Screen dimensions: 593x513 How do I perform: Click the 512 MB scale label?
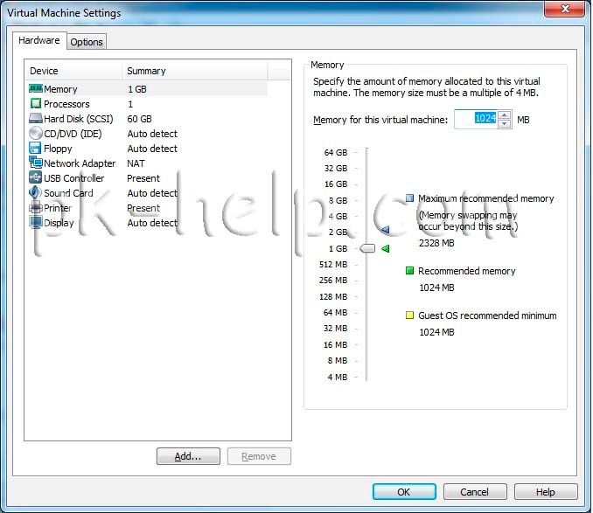tap(333, 265)
